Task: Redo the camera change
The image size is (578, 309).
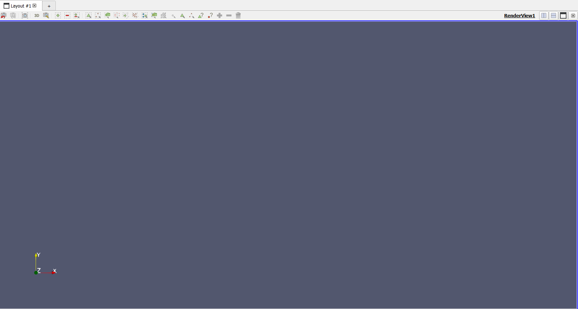Action: (13, 15)
